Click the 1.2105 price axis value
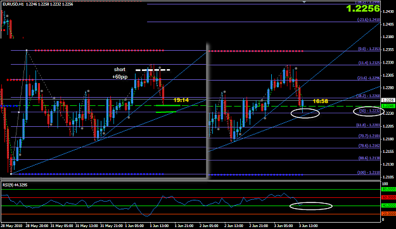The height and width of the screenshot is (229, 396). tap(388, 177)
